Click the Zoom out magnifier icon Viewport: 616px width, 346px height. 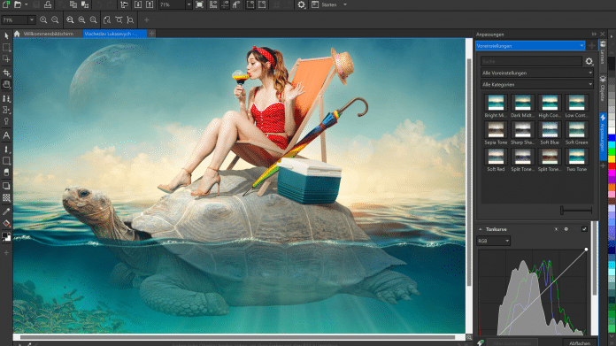[x=55, y=19]
